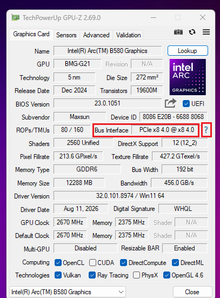The width and height of the screenshot is (220, 298).
Task: Click the Bus Width value 192 bit
Action: point(185,169)
